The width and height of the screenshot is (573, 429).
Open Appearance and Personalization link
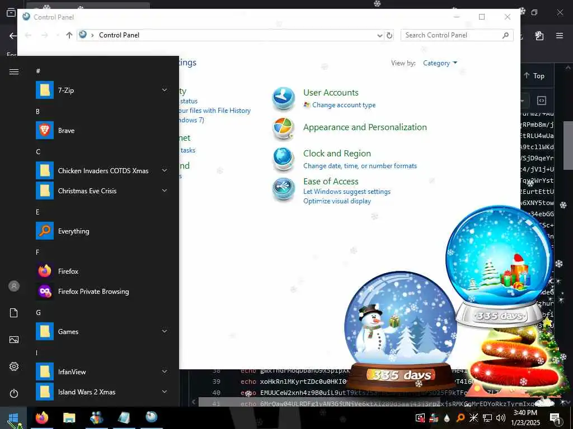coord(365,127)
